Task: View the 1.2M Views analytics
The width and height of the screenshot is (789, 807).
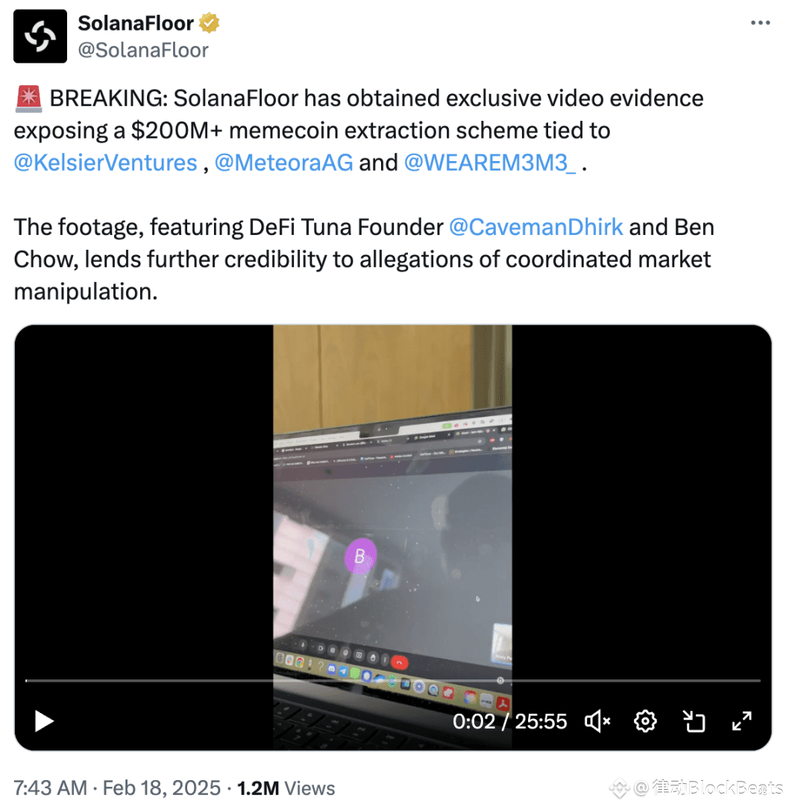Action: click(286, 788)
